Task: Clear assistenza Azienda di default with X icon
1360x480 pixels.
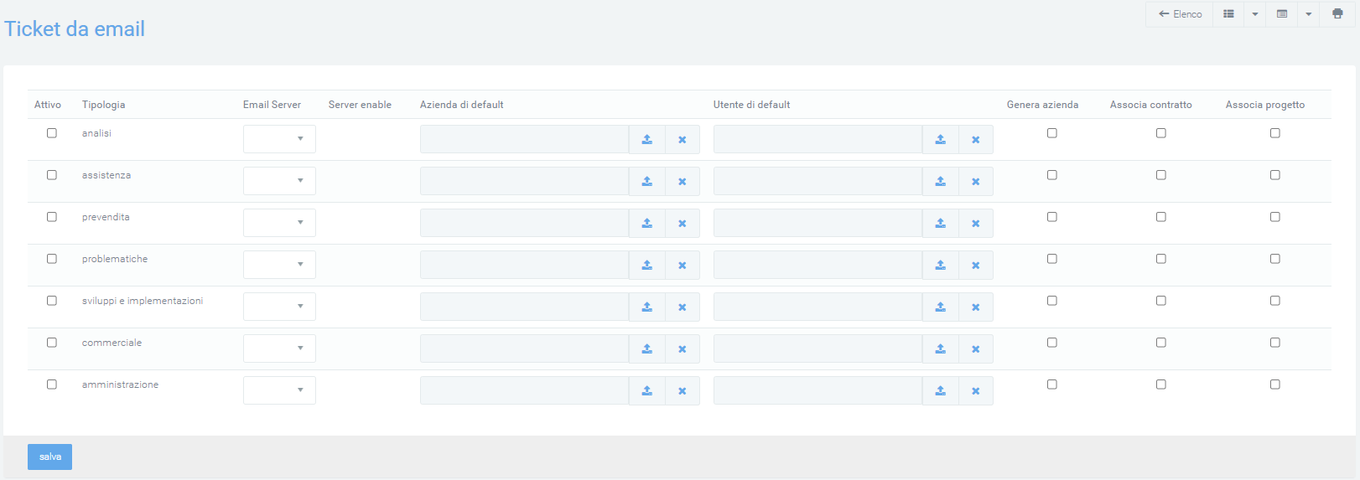Action: 683,182
